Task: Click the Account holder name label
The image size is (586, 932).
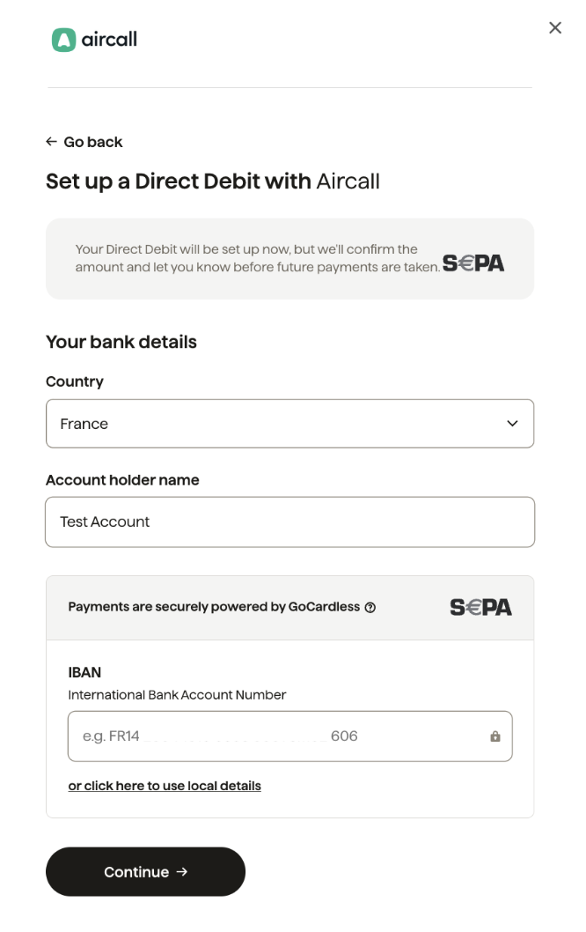Action: [122, 480]
